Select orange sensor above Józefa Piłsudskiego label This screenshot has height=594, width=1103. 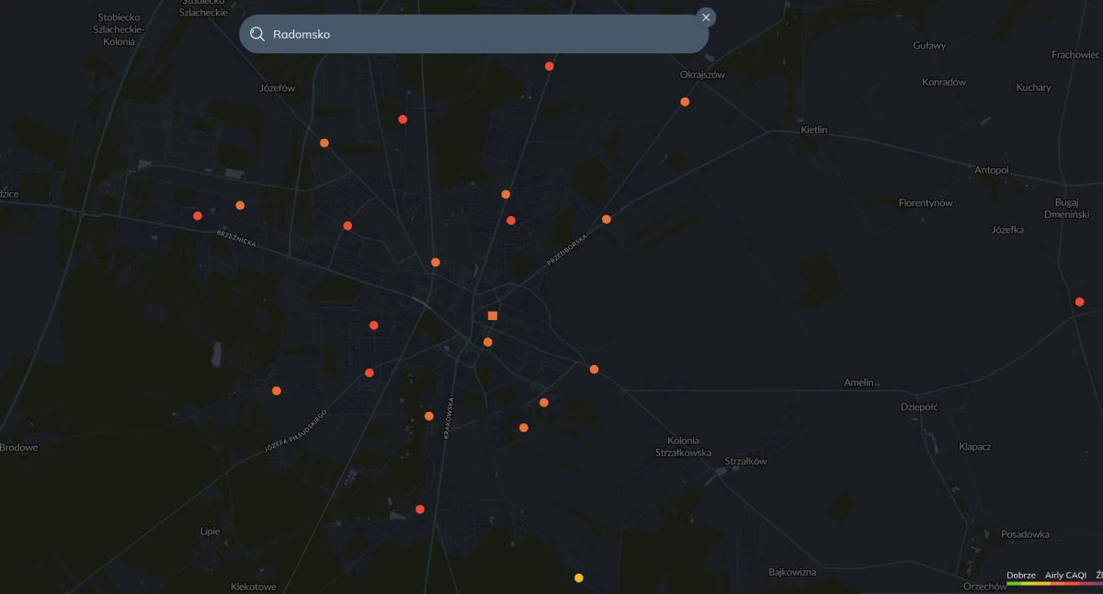point(277,391)
